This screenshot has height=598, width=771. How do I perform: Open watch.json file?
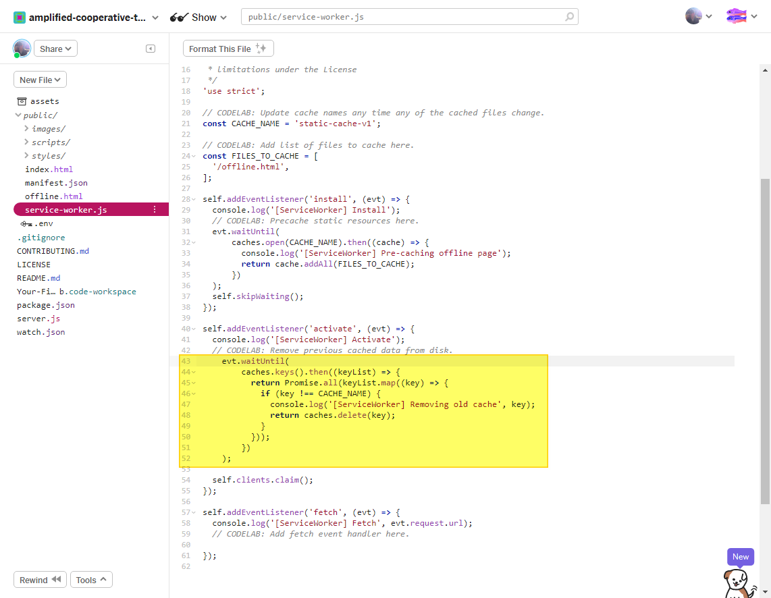(41, 332)
